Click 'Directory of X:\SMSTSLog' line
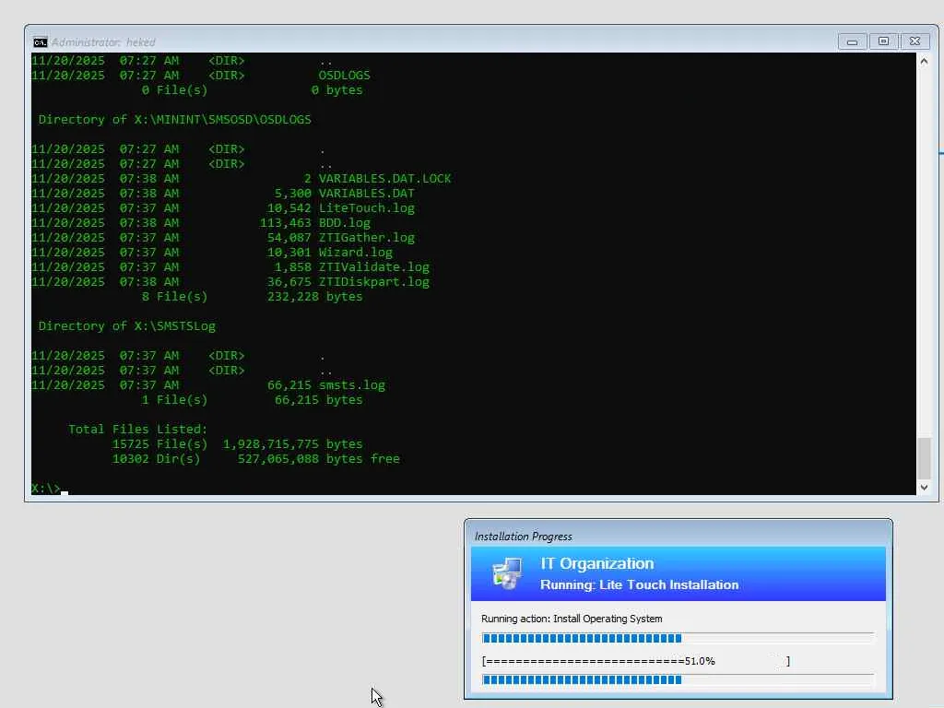 (x=127, y=326)
